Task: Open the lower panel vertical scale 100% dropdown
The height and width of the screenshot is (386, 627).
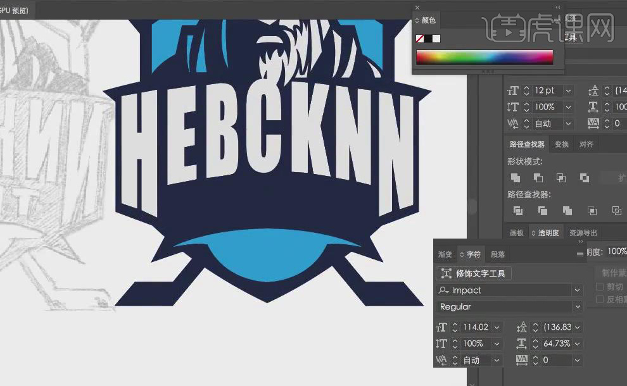Action: pos(497,344)
